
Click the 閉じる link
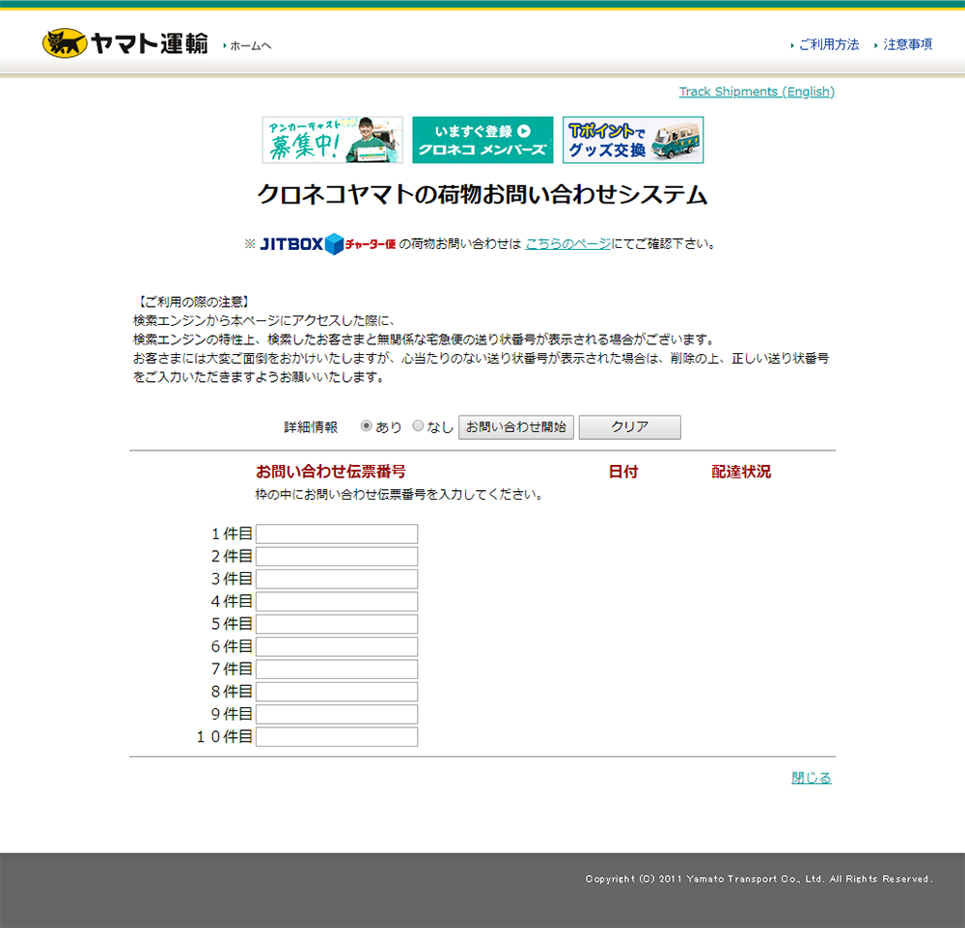(811, 778)
